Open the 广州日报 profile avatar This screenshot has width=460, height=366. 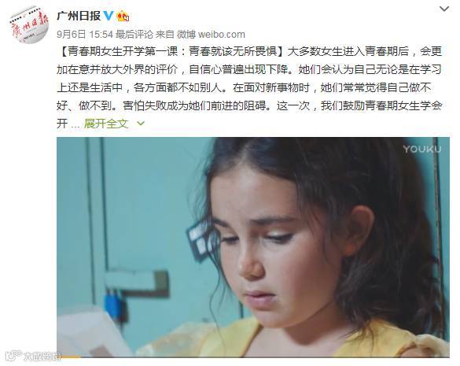tap(29, 25)
